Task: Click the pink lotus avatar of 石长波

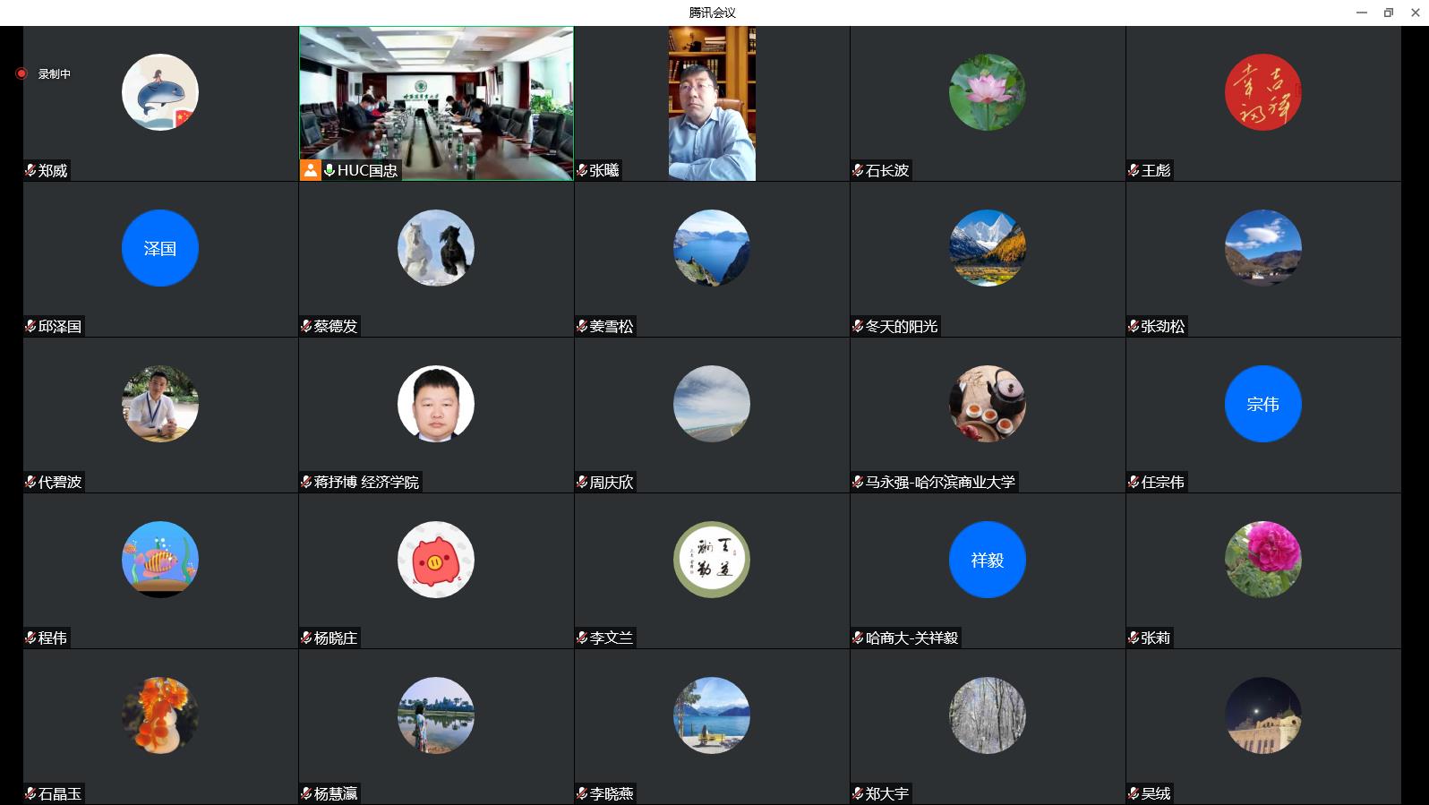Action: (x=987, y=92)
